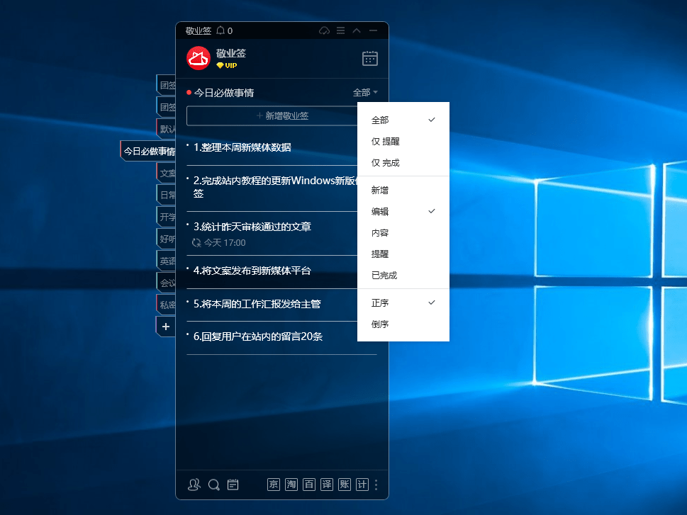Click the 淘 shortcut icon

pos(291,485)
